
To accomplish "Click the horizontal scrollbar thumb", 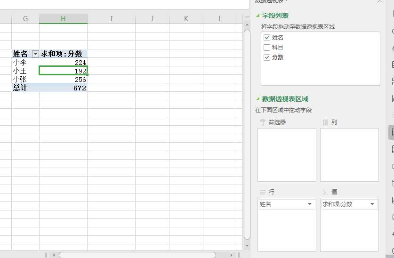I will click(137, 255).
